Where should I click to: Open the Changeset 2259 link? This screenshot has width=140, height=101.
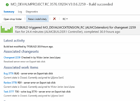pos(12,57)
